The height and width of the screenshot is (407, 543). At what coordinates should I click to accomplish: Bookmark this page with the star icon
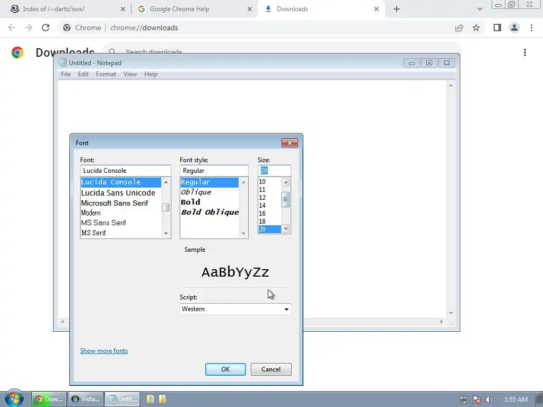[476, 28]
